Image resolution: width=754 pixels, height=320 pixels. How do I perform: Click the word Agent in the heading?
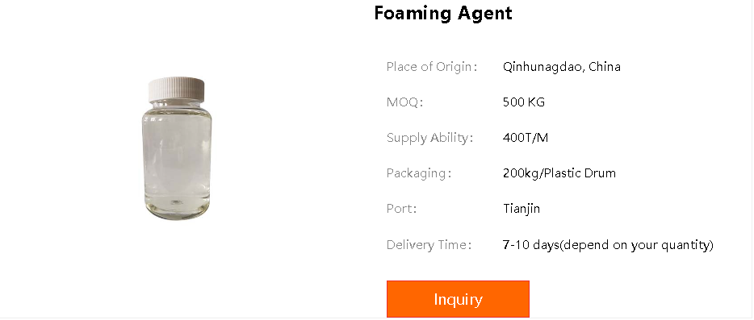[484, 13]
